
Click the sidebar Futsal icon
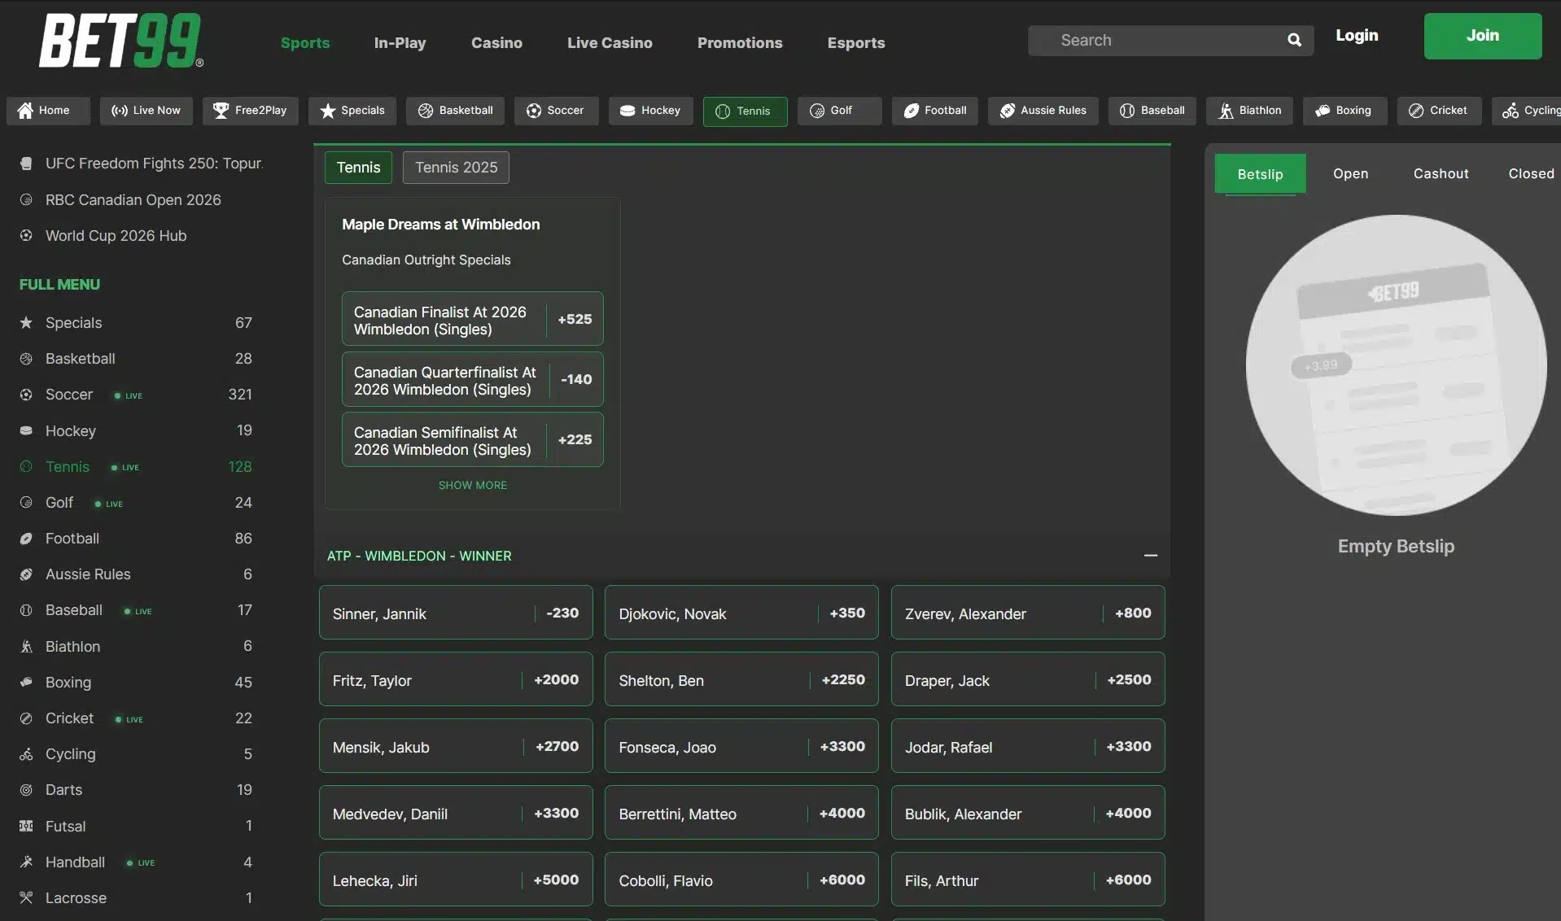pyautogui.click(x=26, y=827)
